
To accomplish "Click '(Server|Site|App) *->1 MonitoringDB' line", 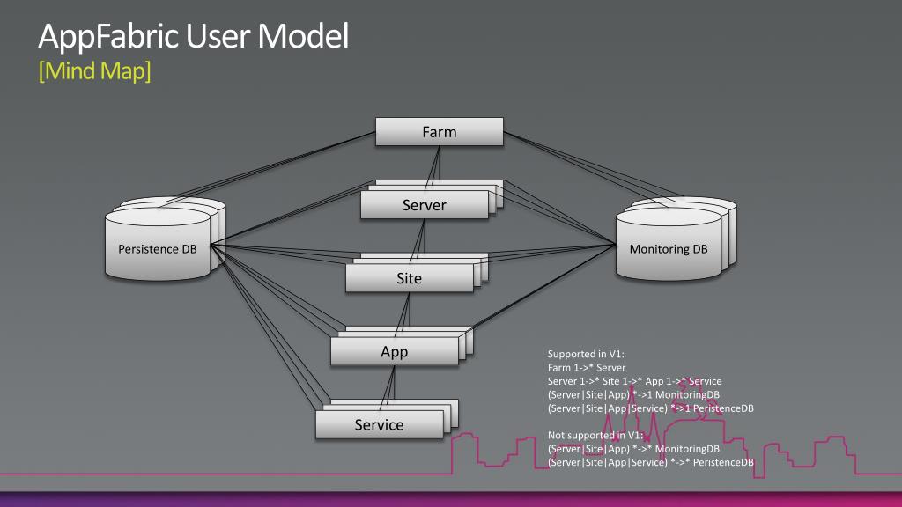I will click(x=633, y=395).
